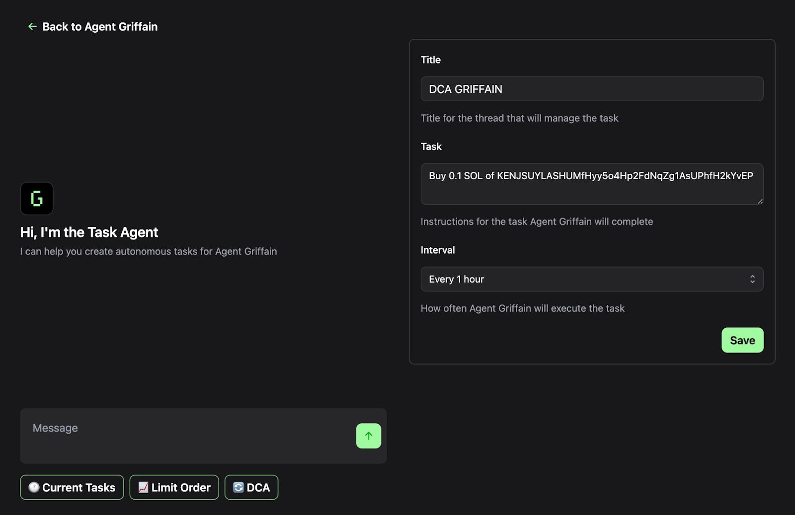Click the chart icon on Limit Order
This screenshot has width=795, height=515.
(x=143, y=488)
